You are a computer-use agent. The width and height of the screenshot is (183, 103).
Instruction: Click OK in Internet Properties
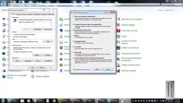[32, 68]
